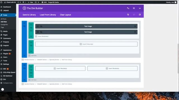Click Clear Layout

pos(65,15)
